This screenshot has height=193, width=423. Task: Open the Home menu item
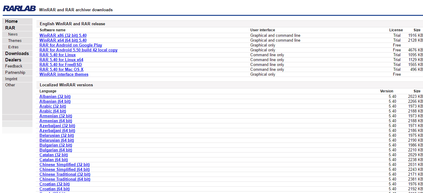pos(11,21)
